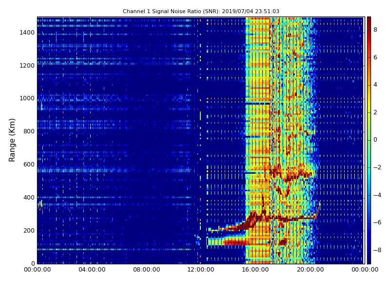This screenshot has width=390, height=292.
Task: Click the colorbar label 6
Action: tap(375, 57)
